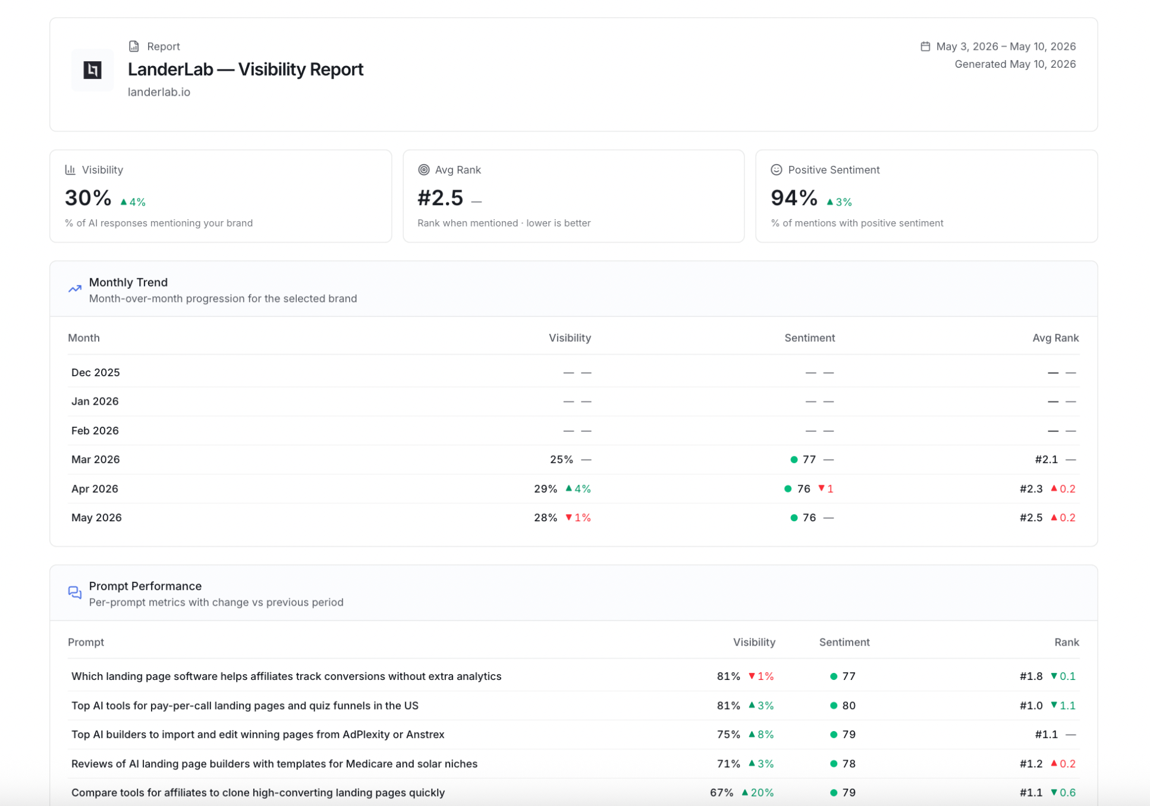
Task: Select the Apr 2026 row
Action: [574, 489]
